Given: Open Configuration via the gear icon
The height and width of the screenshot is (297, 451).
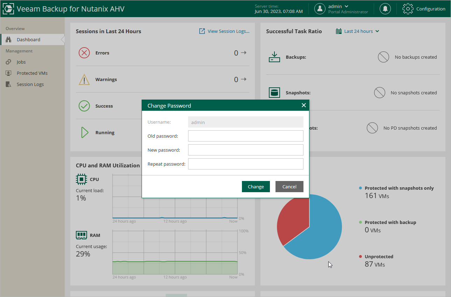Looking at the screenshot, I should point(408,9).
